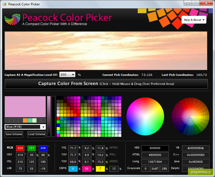Click the Greyscale field showing 28%
This screenshot has width=215, height=177.
[x=164, y=169]
